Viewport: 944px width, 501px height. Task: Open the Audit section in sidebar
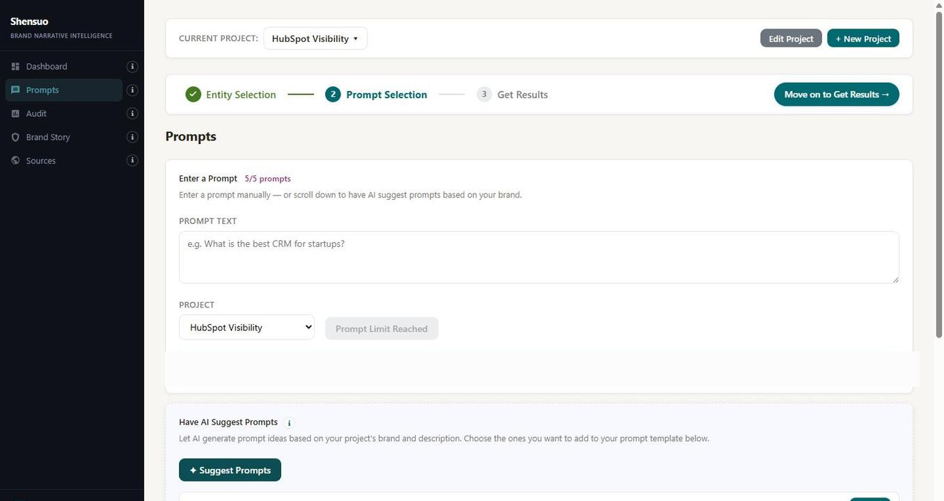pos(36,114)
